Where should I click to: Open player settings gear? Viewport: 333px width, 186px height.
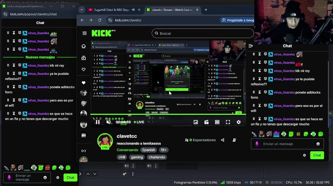click(239, 122)
